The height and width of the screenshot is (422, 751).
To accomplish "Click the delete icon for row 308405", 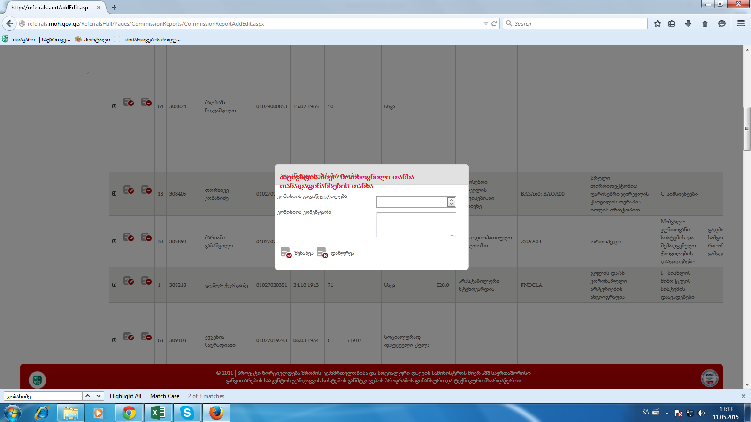I will [146, 190].
